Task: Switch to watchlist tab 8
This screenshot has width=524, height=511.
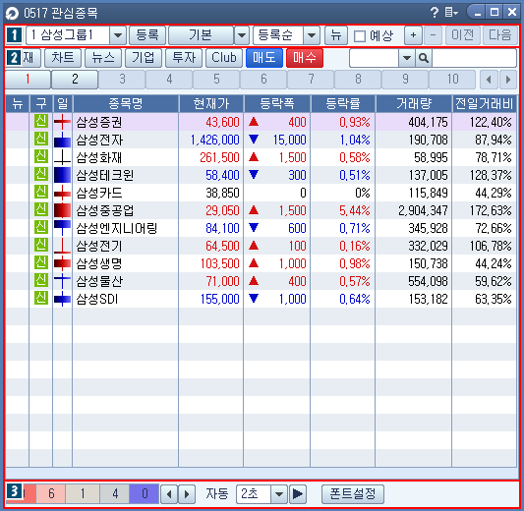Action: point(358,80)
